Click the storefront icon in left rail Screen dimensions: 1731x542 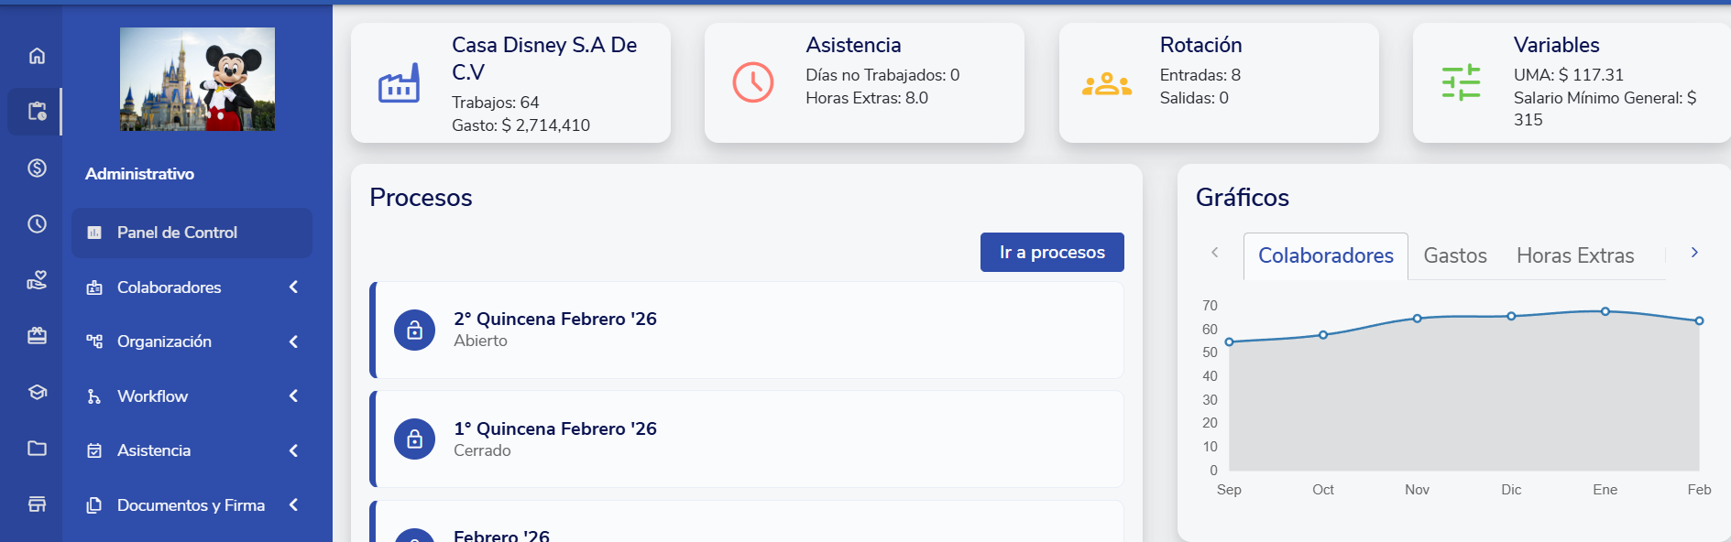pyautogui.click(x=37, y=504)
